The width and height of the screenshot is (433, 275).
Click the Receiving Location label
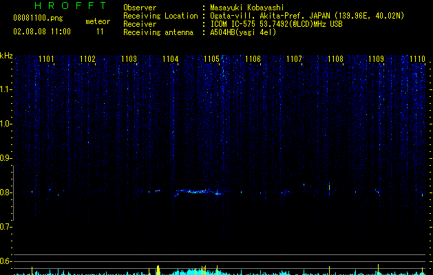[160, 16]
